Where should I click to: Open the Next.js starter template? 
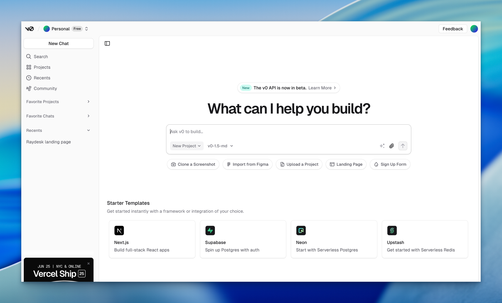tap(152, 239)
